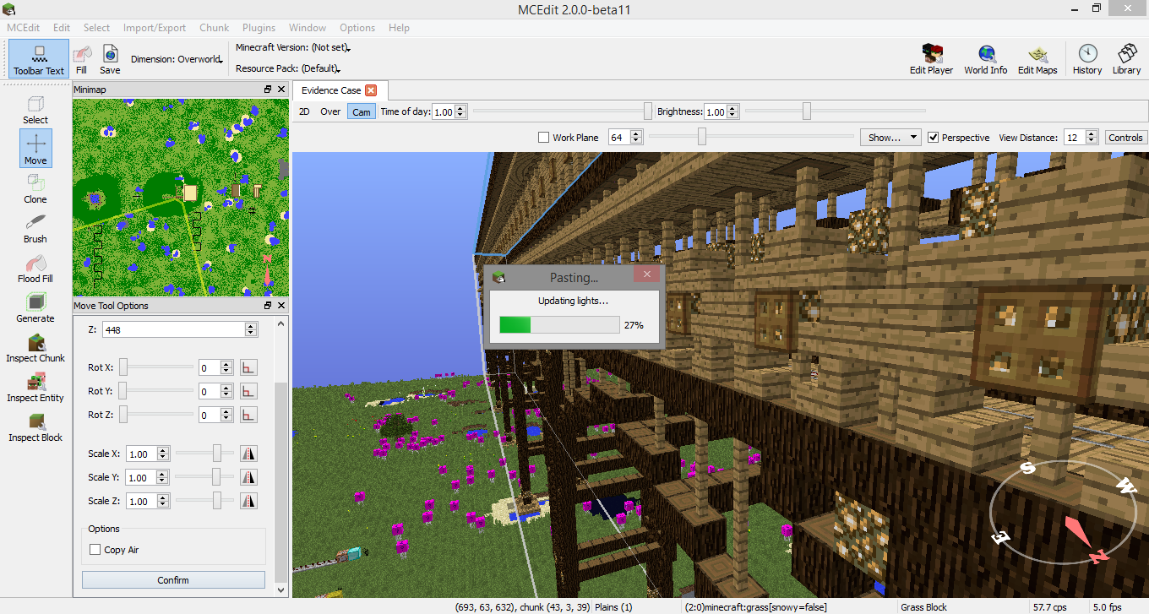Float the Move Tool Options panel
The image size is (1149, 614).
coord(268,306)
